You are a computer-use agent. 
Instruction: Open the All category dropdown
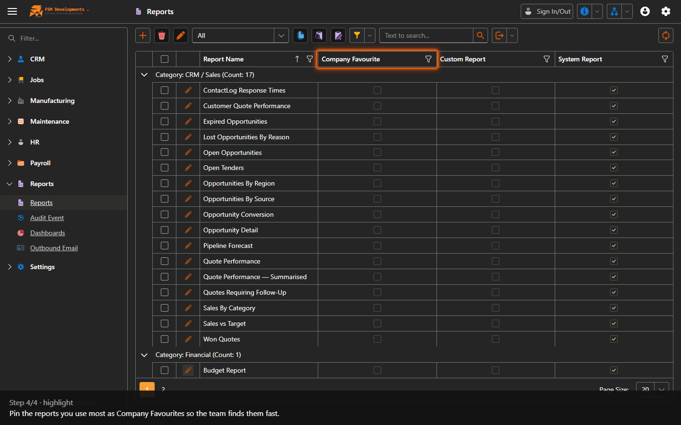coord(240,35)
